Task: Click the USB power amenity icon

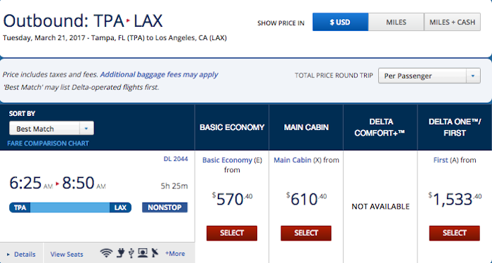Action: [131, 253]
